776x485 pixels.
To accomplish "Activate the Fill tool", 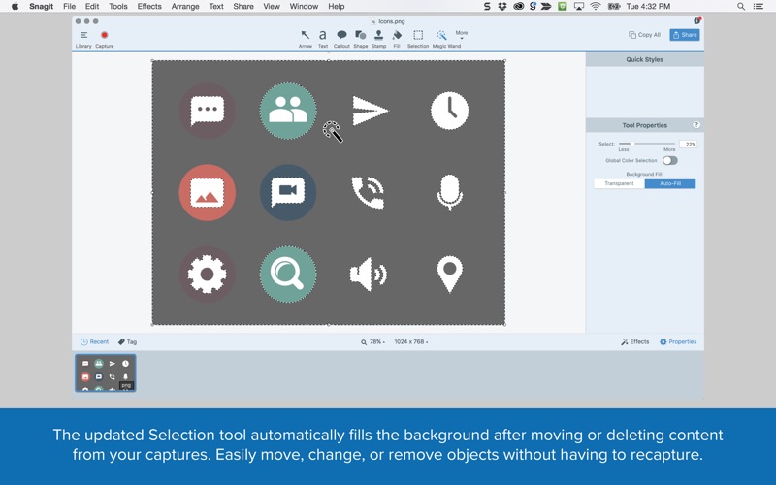I will point(397,37).
